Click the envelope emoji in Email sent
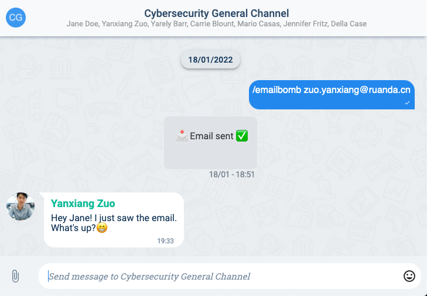The height and width of the screenshot is (296, 427). click(182, 136)
